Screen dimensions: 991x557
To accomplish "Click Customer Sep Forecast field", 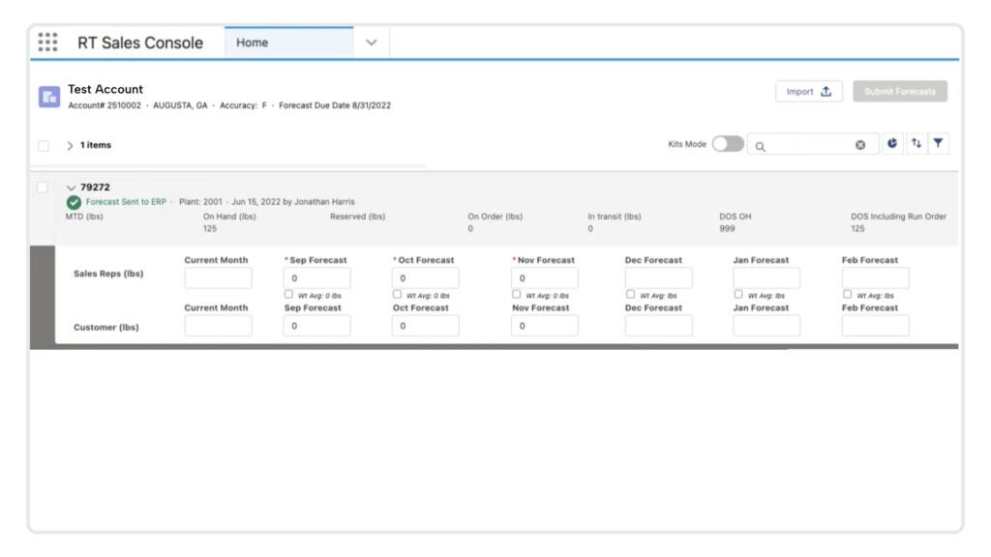I will pos(316,326).
